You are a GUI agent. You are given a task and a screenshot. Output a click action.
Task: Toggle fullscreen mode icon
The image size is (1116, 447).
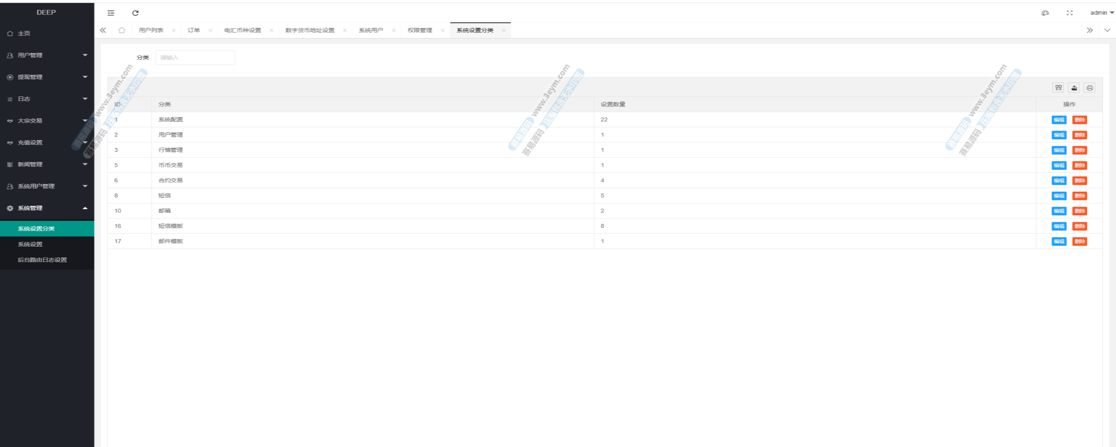pos(1070,13)
